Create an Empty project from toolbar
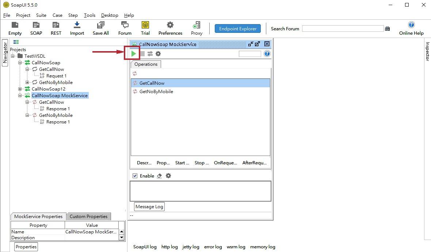The image size is (431, 252). pos(15,28)
